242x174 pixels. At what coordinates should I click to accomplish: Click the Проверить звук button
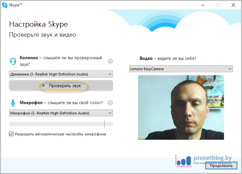[x=61, y=86]
